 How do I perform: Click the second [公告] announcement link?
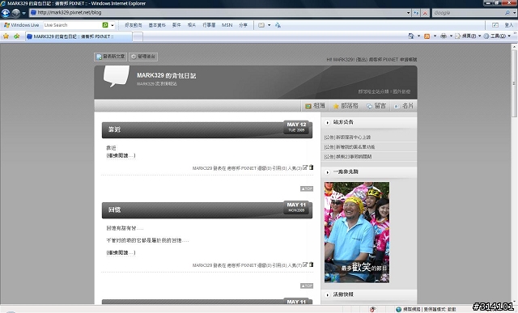pyautogui.click(x=349, y=147)
